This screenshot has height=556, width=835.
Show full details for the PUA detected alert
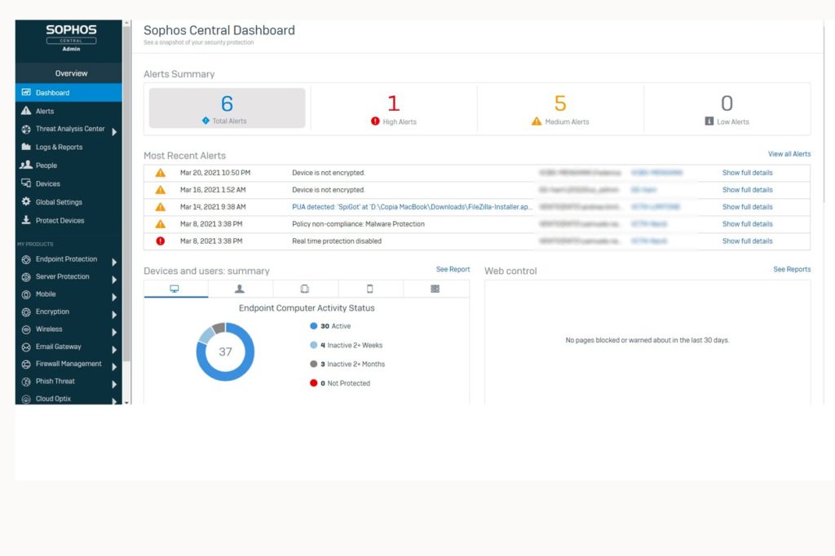[747, 206]
